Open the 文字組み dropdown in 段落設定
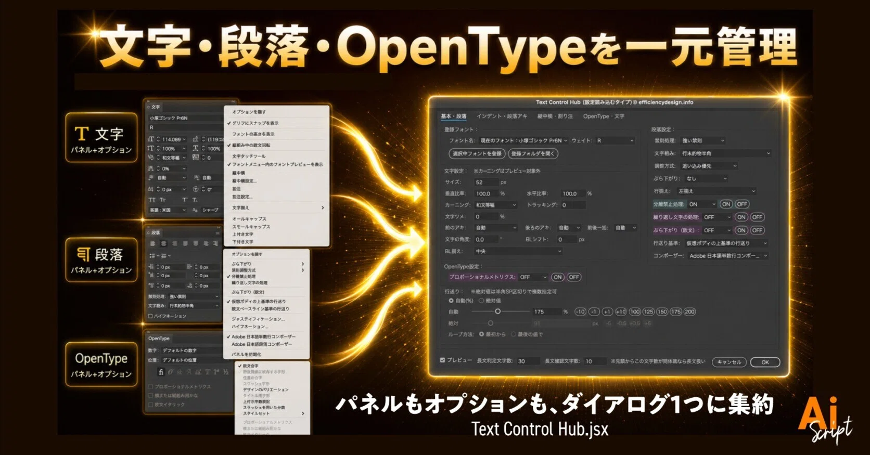 click(725, 153)
